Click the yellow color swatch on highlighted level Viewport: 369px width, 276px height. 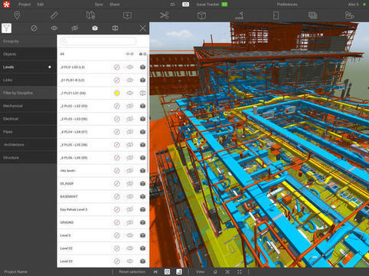click(x=117, y=93)
